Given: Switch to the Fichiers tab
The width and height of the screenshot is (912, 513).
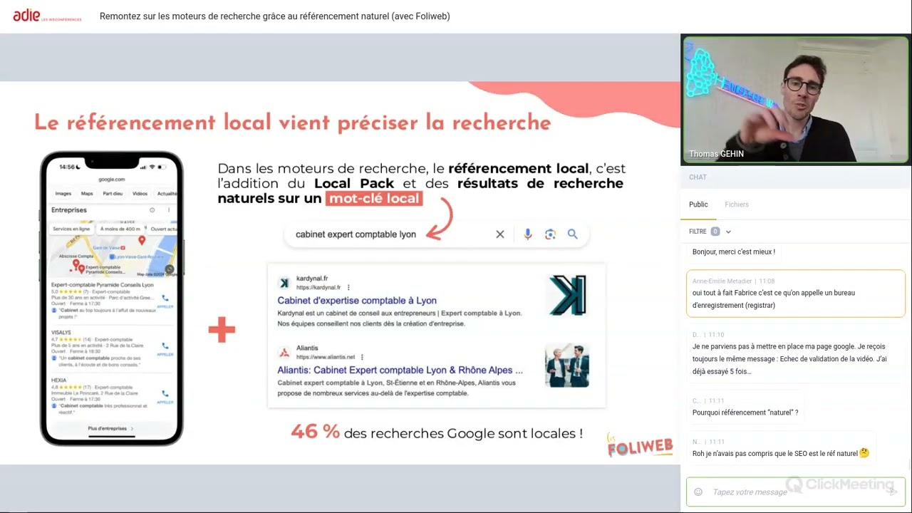Looking at the screenshot, I should [x=737, y=204].
